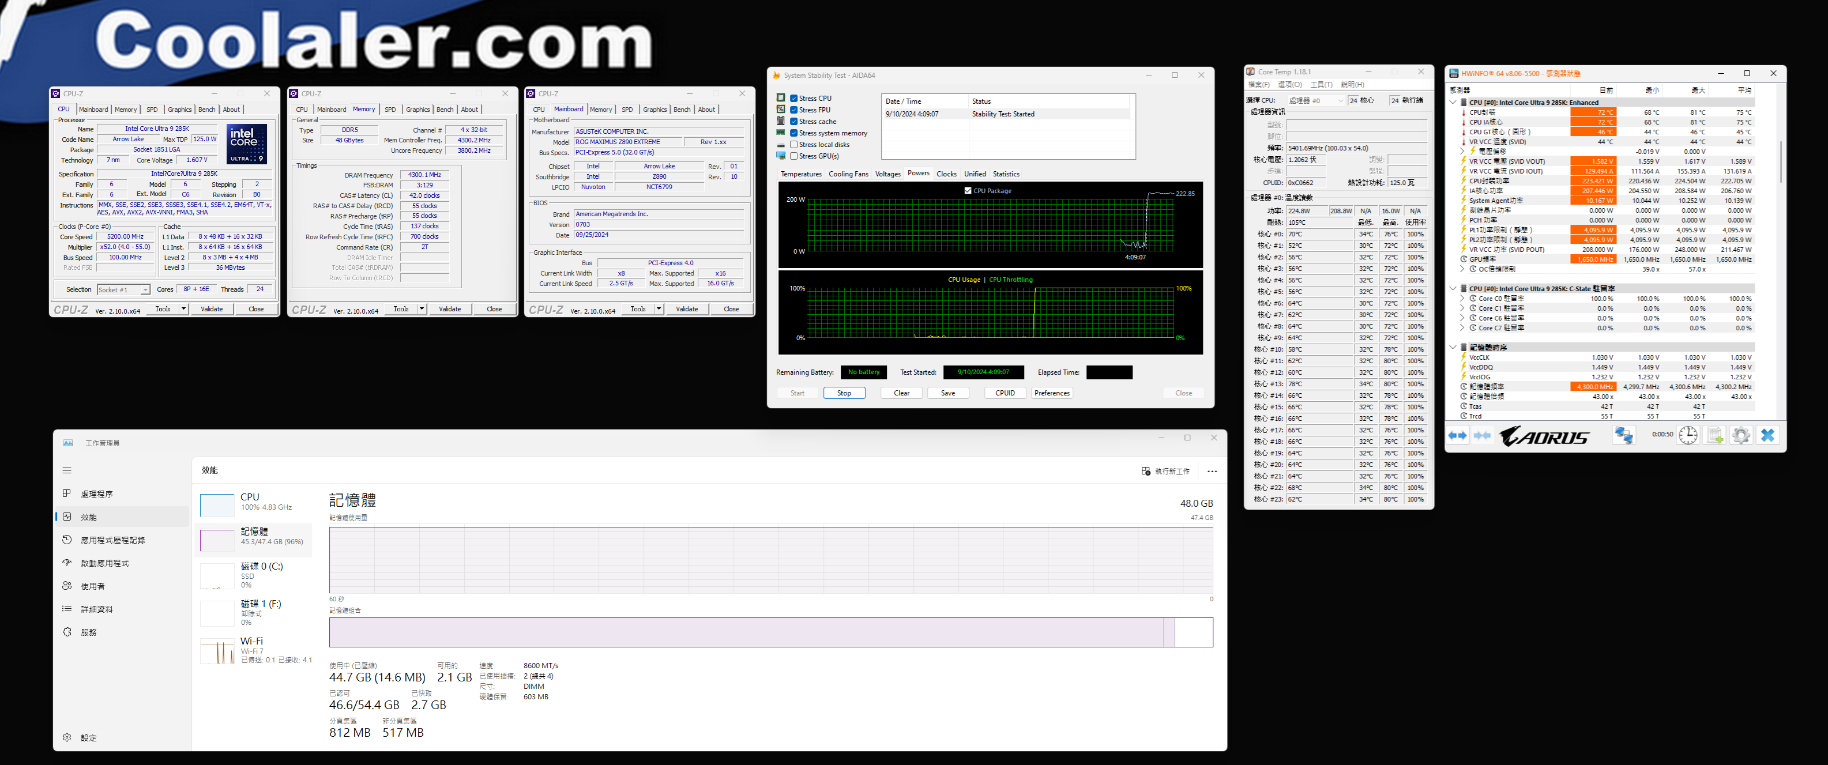Open Task Manager Performance page icon

[67, 517]
